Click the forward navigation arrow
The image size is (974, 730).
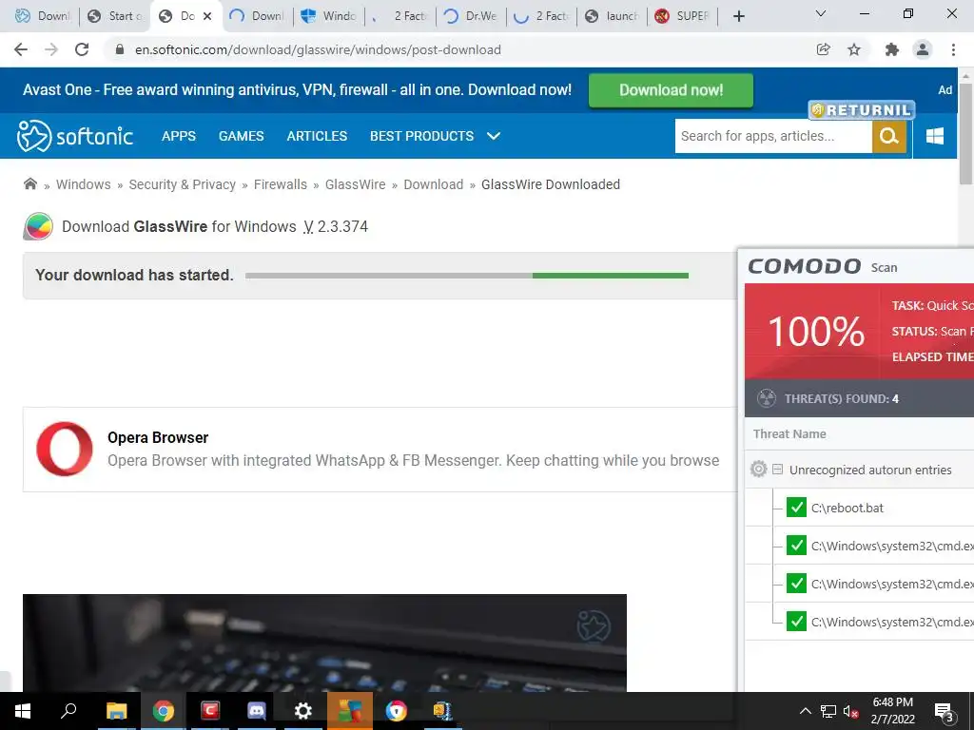pyautogui.click(x=51, y=49)
